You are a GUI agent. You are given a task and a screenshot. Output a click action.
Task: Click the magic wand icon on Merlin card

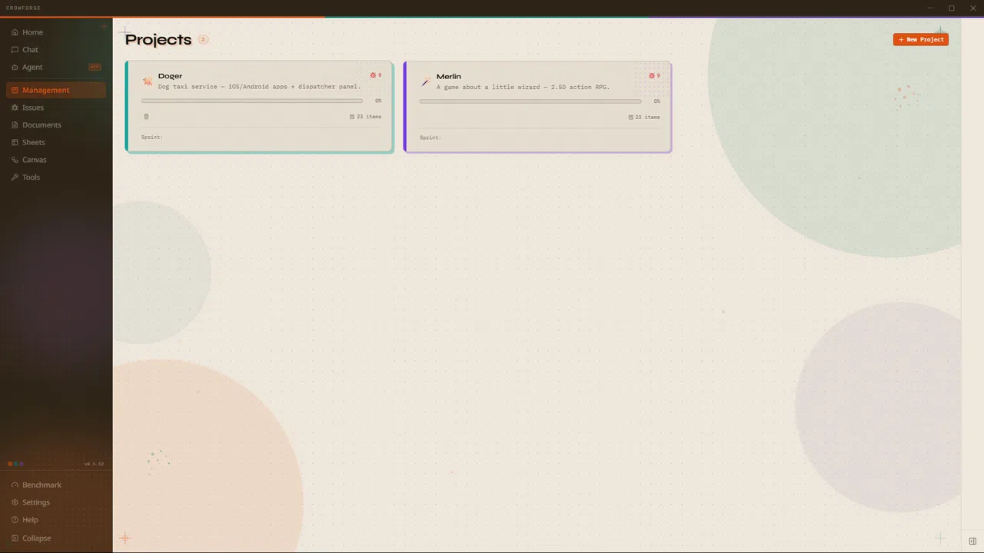click(425, 81)
